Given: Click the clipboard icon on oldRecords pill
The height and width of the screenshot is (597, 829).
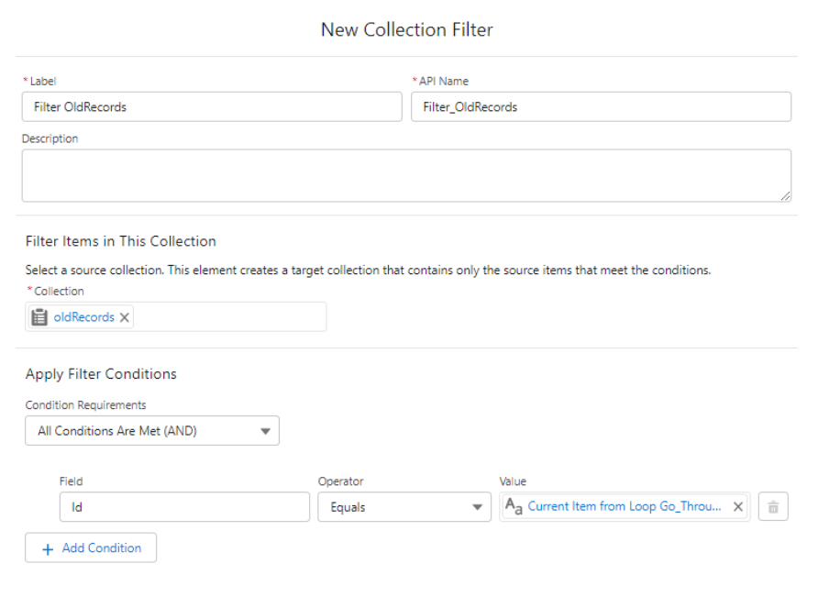Looking at the screenshot, I should click(39, 317).
